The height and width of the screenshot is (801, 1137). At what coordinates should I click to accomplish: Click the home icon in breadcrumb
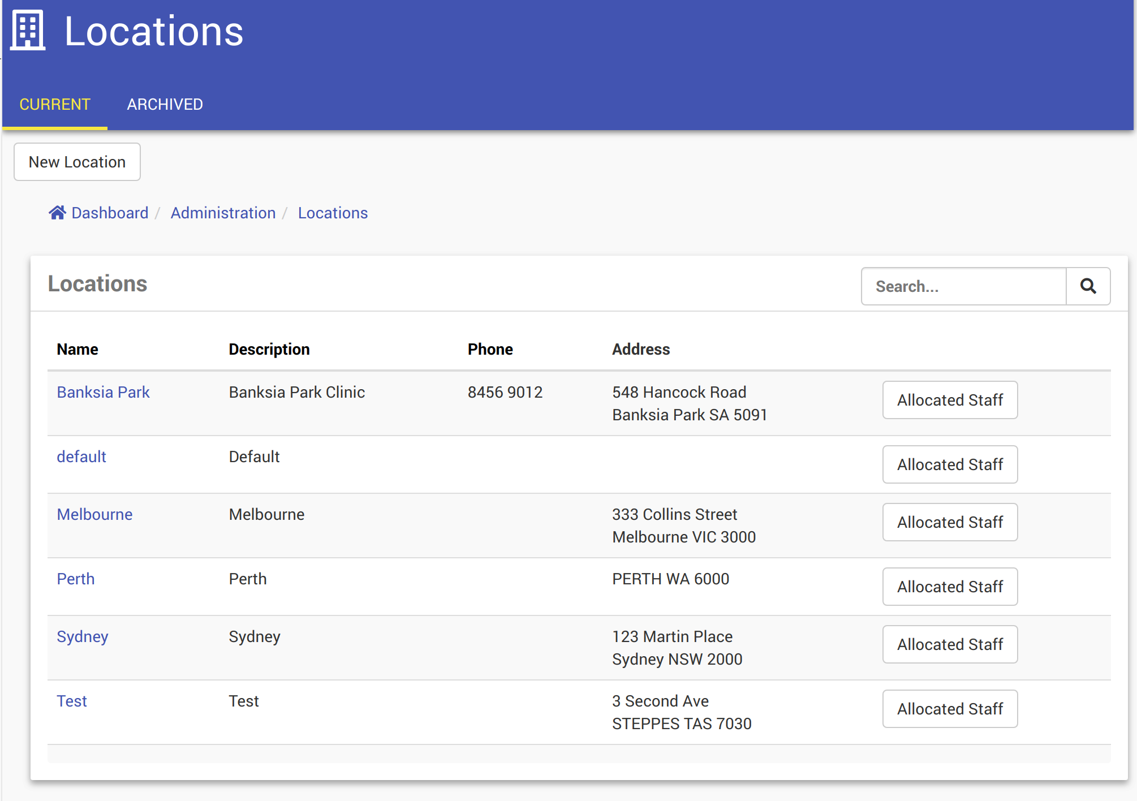tap(57, 213)
